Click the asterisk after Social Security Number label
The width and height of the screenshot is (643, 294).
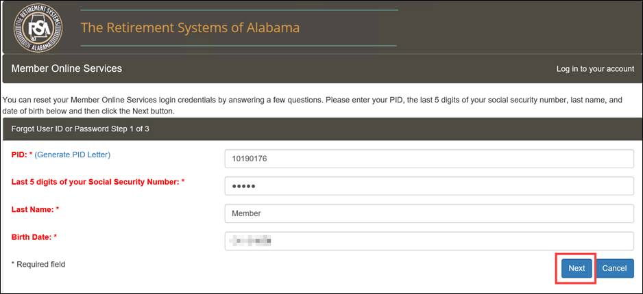click(183, 182)
